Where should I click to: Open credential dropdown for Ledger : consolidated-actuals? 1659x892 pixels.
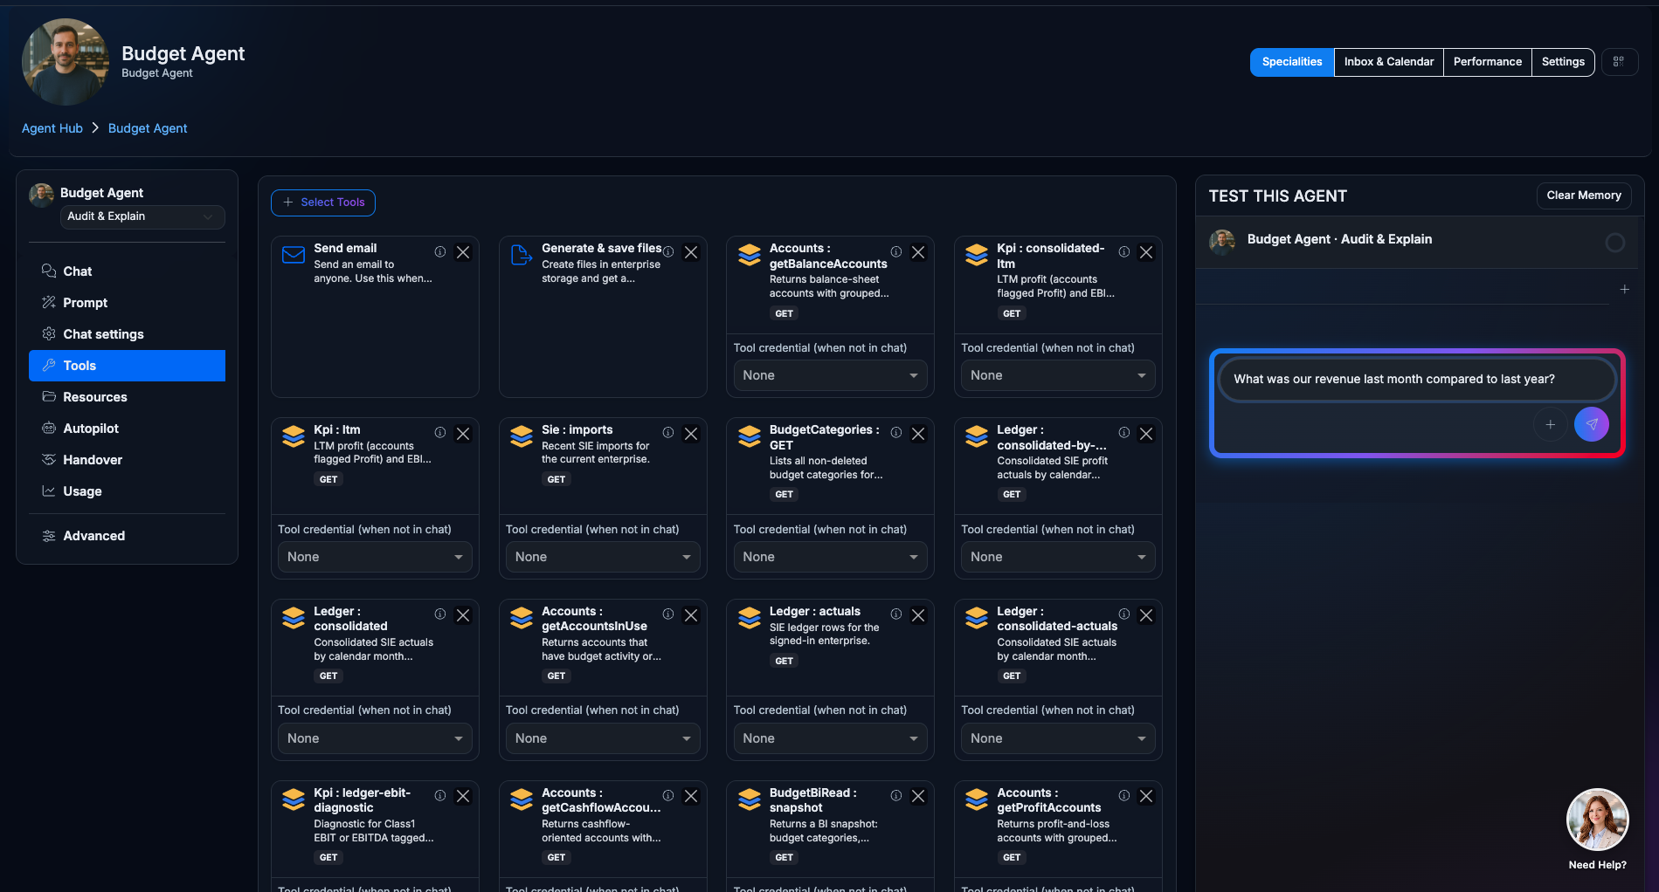pos(1058,738)
